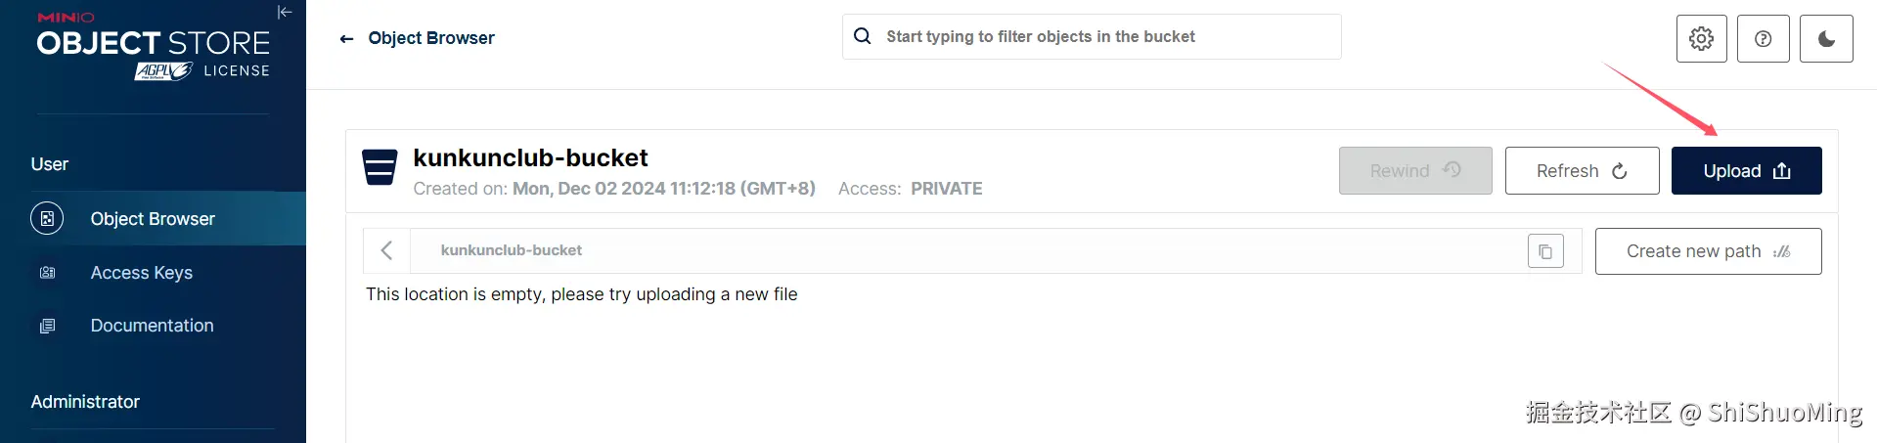Click Create new path button
Screen dimensions: 1877x443
1708,251
